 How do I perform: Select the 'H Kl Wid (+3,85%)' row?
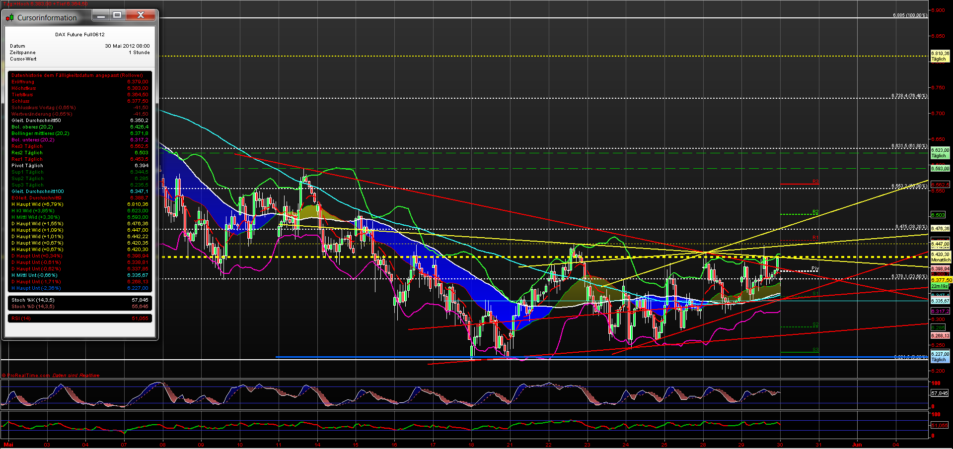pyautogui.click(x=79, y=211)
